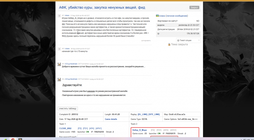The width and height of the screenshot is (254, 140).
Task: Mark CLEAR_2002 with [FD] tag
Action: click(79, 128)
